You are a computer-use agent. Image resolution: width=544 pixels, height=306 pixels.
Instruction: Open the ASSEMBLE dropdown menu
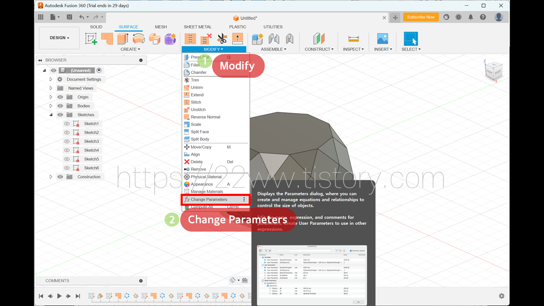click(x=273, y=49)
